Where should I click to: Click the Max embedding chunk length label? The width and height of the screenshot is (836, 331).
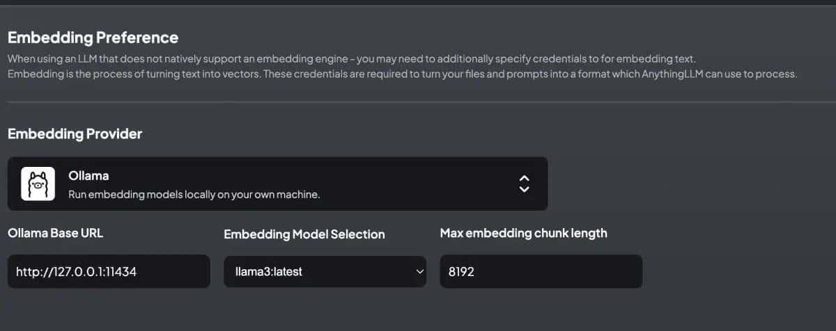523,234
